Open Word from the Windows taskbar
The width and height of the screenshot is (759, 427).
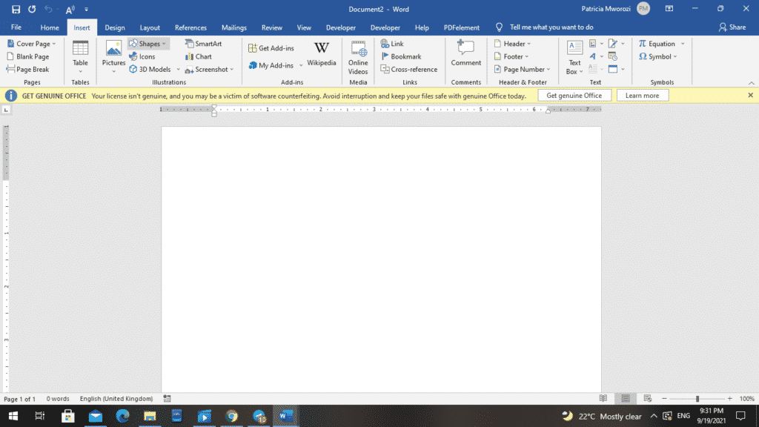(285, 416)
